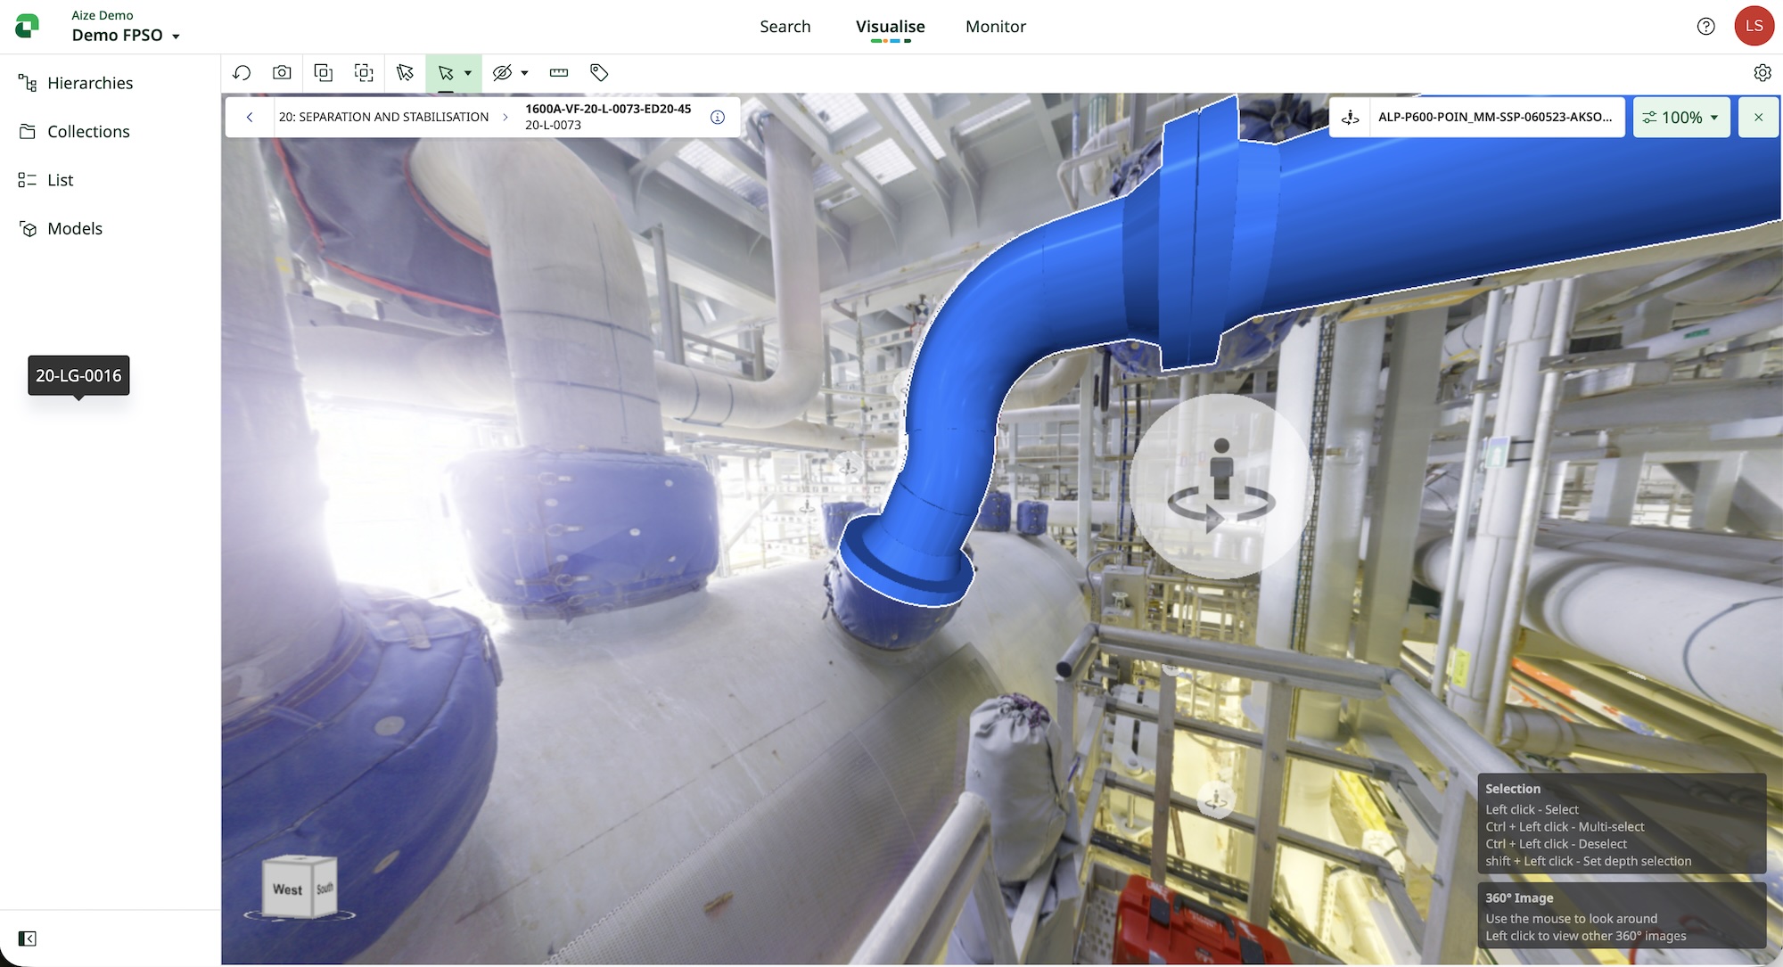The height and width of the screenshot is (967, 1783).
Task: Click the large 360° image walk marker
Action: (1221, 487)
